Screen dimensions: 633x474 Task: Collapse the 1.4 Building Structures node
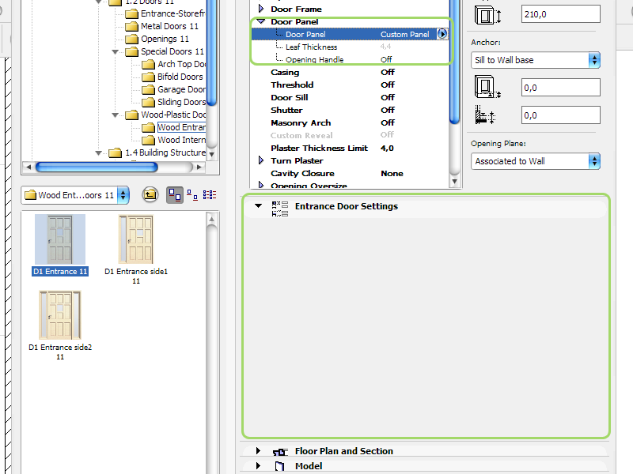click(98, 152)
